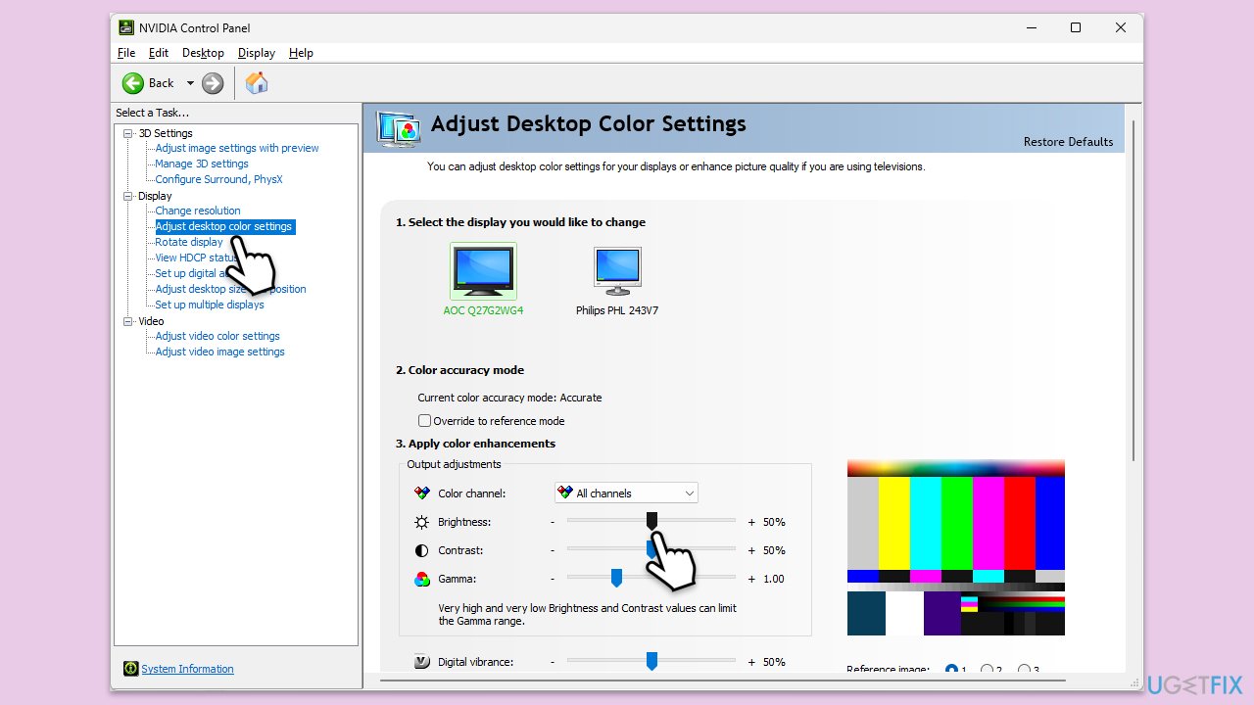Click the Gamma slider thumb

coord(616,578)
